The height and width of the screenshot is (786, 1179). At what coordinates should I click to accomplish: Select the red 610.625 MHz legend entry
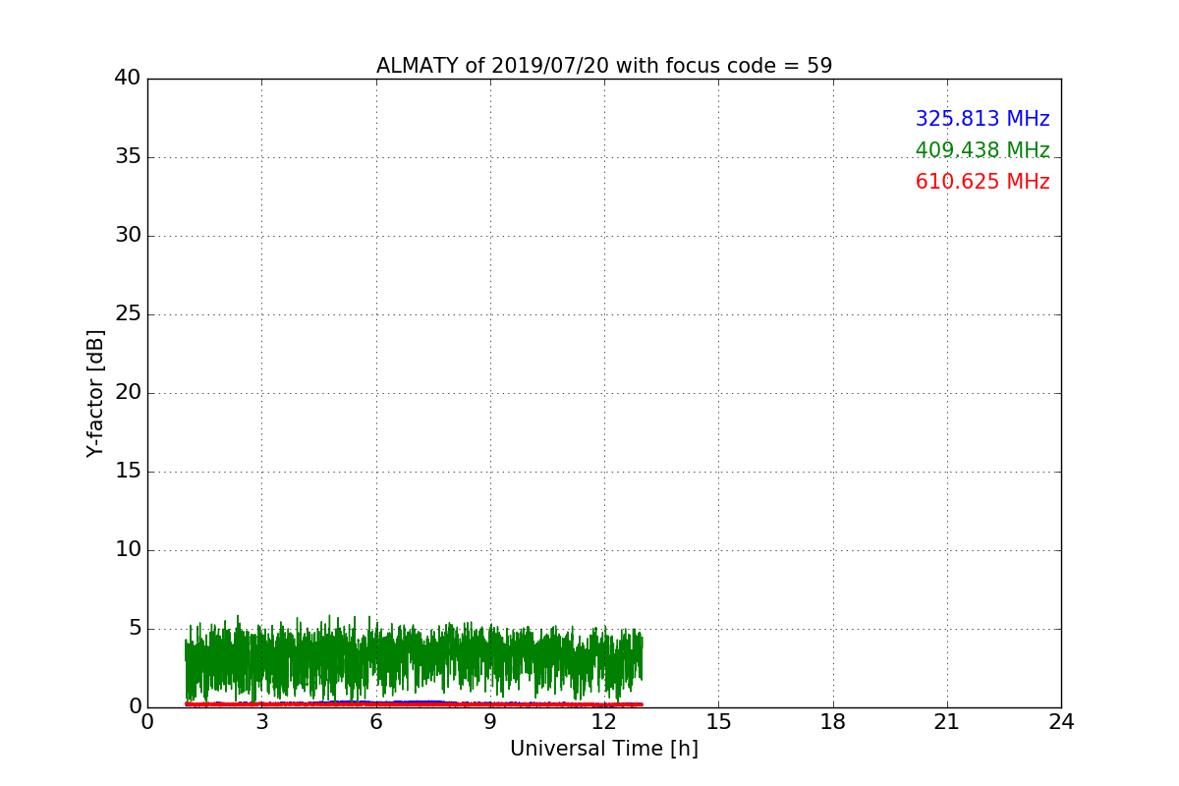982,182
